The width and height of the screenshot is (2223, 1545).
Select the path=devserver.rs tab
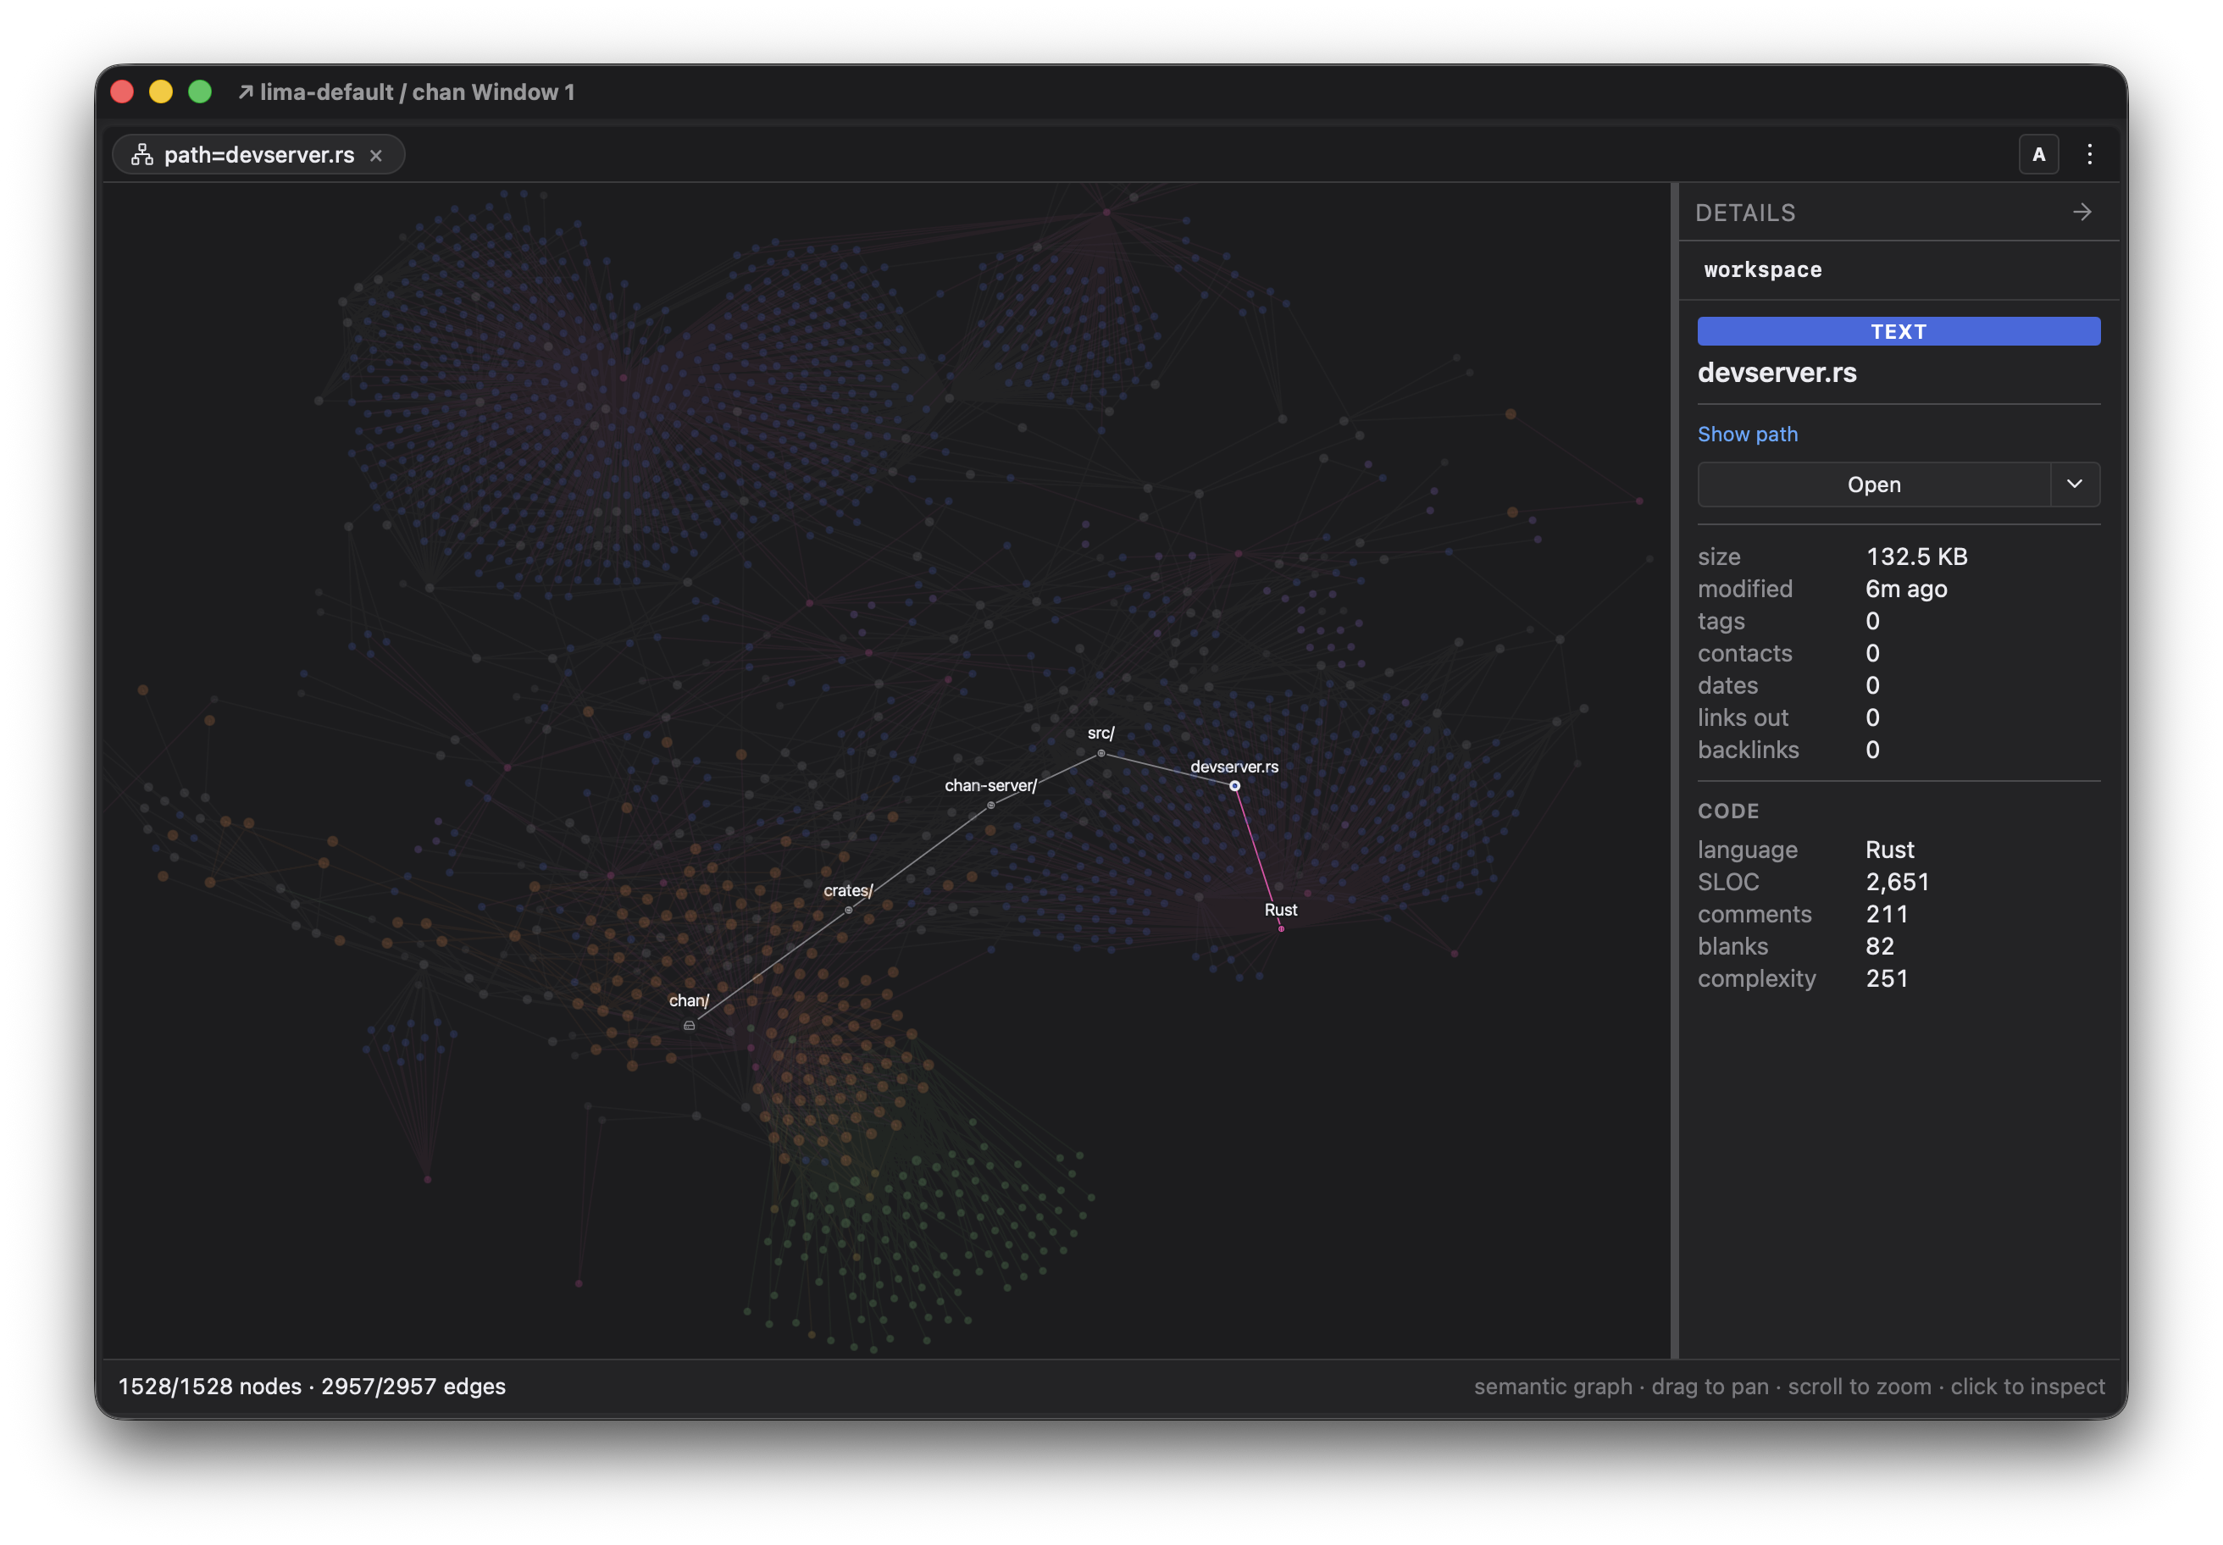point(258,155)
